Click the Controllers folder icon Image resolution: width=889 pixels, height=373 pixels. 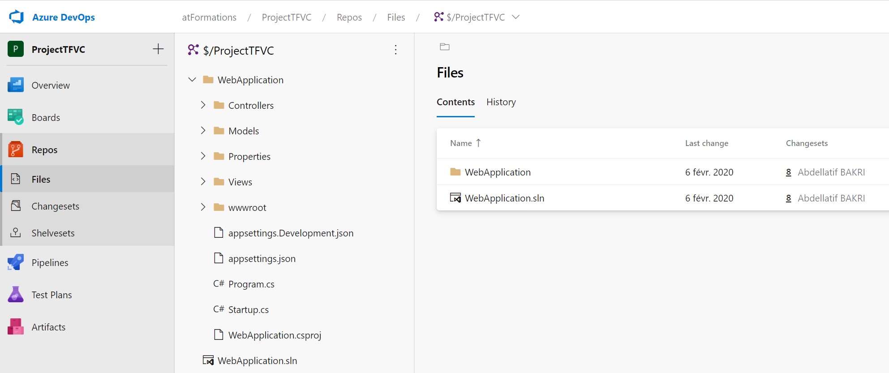(219, 105)
